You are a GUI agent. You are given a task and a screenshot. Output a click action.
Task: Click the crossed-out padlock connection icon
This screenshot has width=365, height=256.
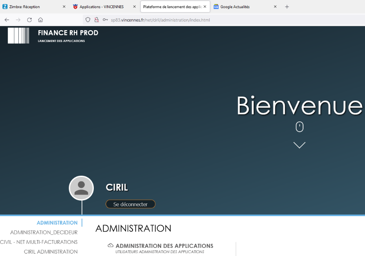[x=97, y=20]
